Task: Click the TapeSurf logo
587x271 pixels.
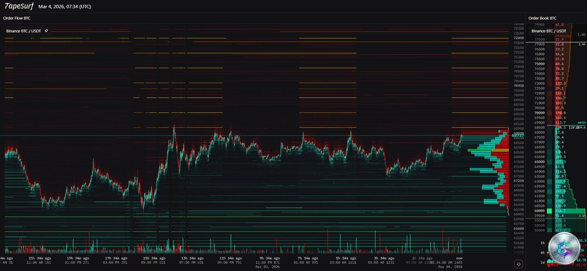Action: 19,6
